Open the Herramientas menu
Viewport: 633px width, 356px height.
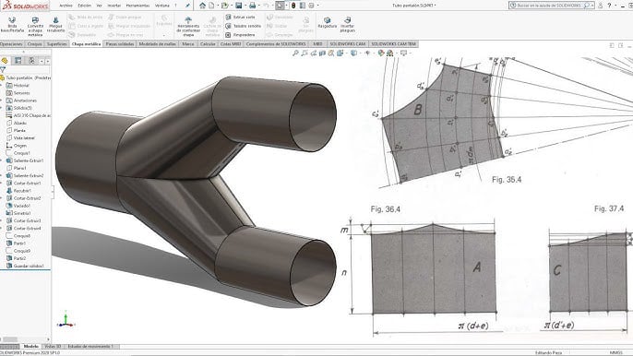pyautogui.click(x=137, y=6)
